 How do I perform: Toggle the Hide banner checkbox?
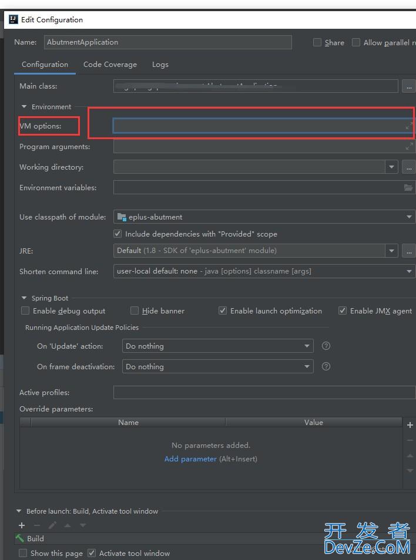pyautogui.click(x=135, y=311)
